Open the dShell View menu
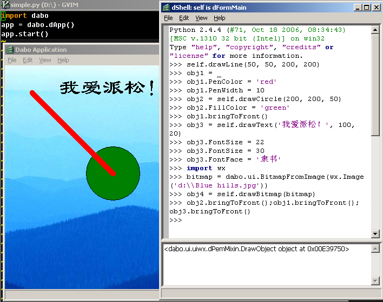383x302 pixels. pos(201,18)
